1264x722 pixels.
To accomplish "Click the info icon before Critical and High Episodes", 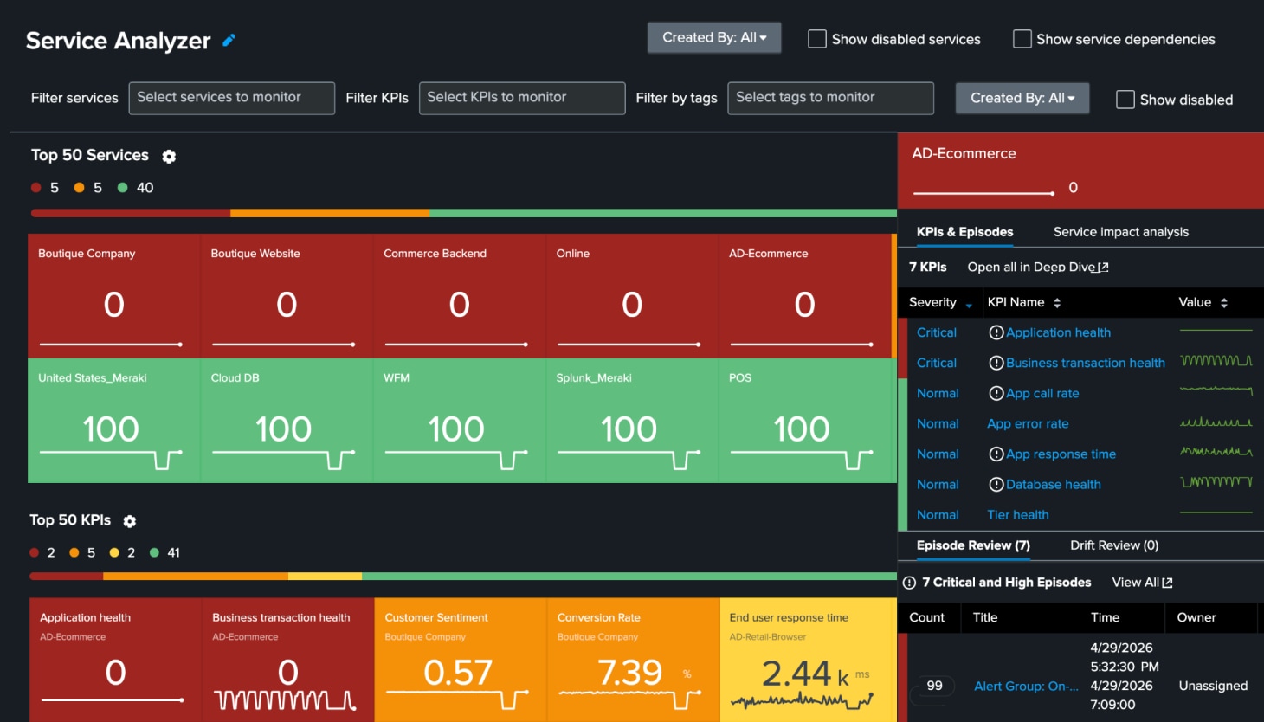I will click(x=909, y=583).
